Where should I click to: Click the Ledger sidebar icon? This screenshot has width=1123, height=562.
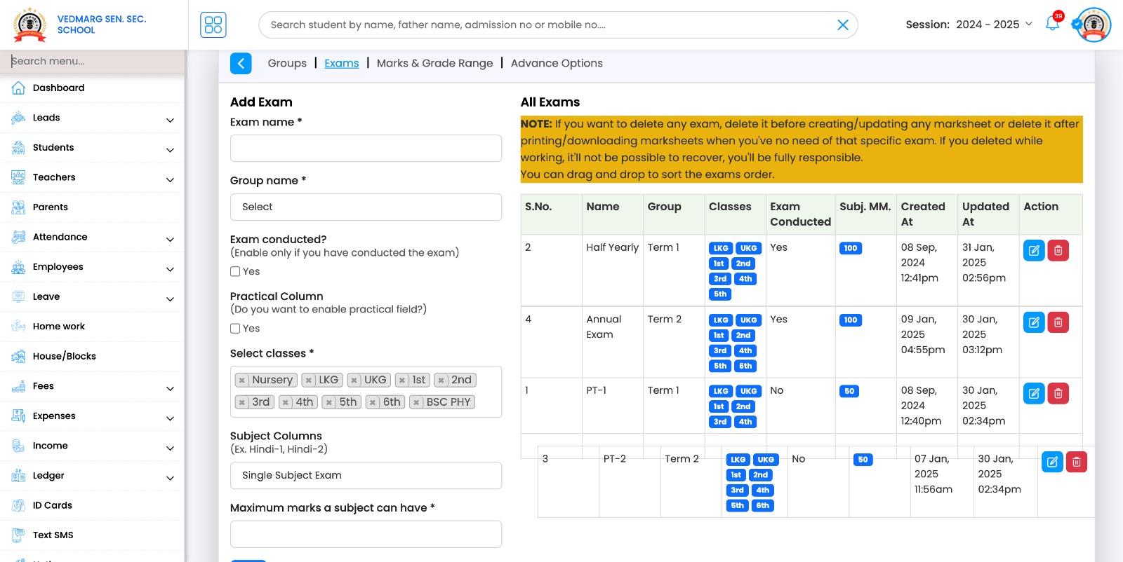click(x=18, y=475)
